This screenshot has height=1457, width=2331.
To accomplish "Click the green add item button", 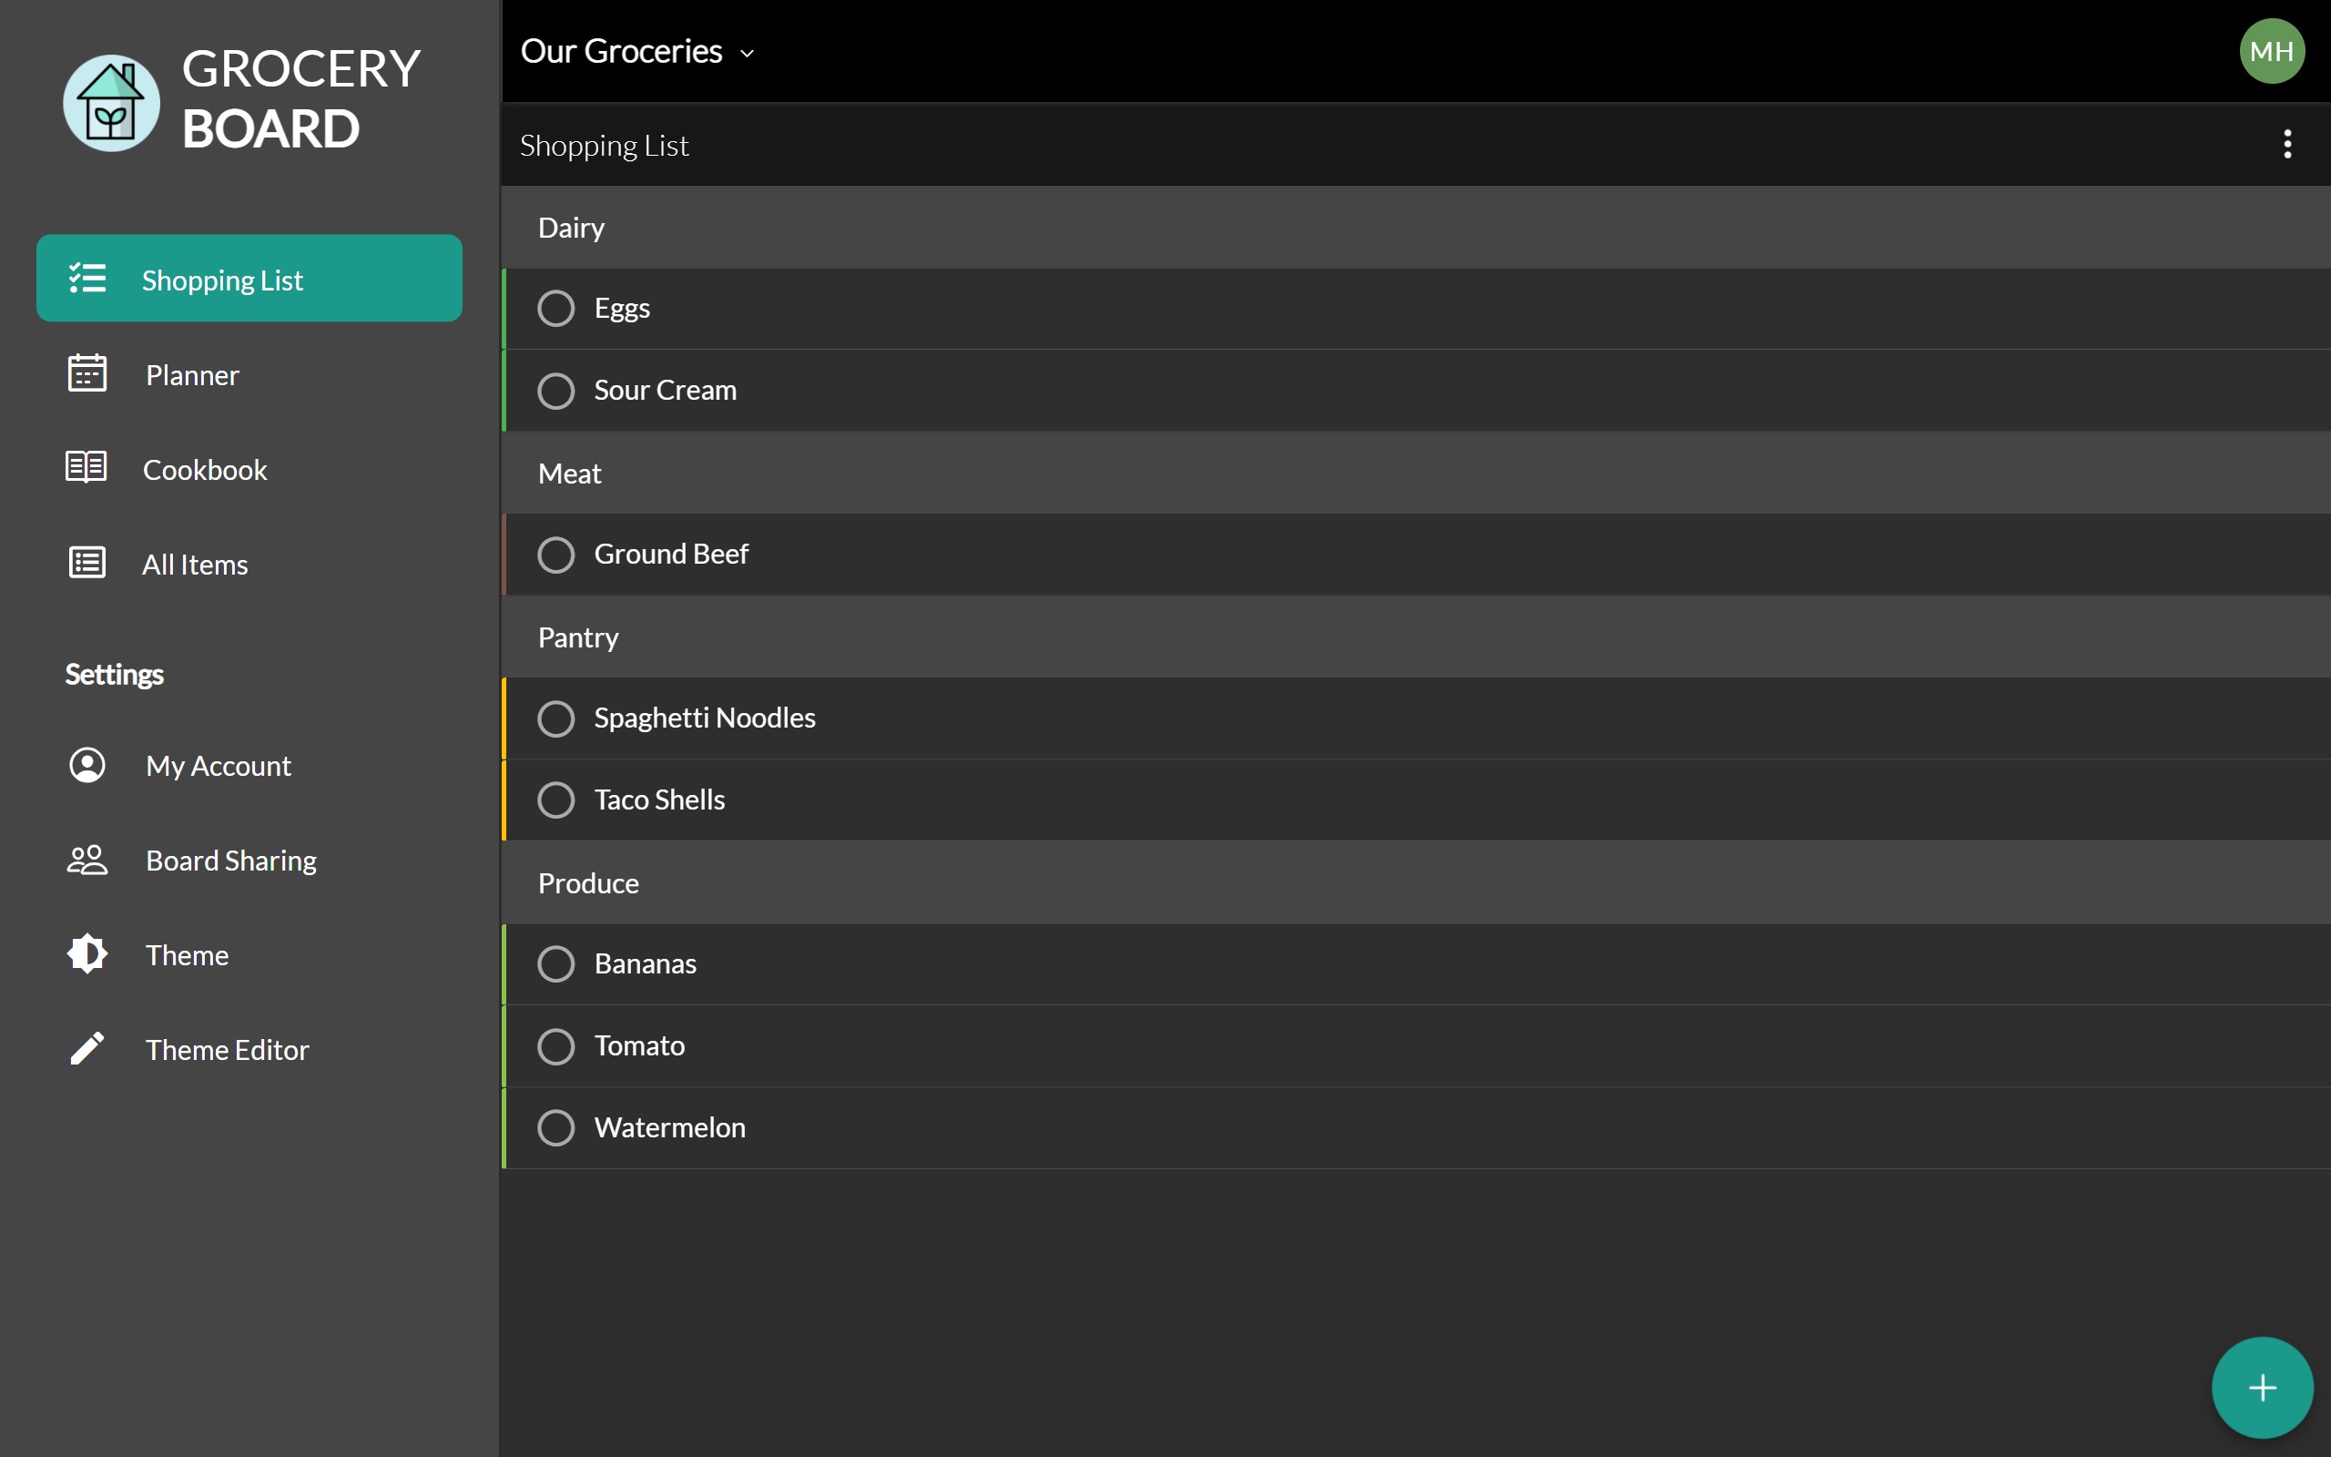I will [2262, 1387].
